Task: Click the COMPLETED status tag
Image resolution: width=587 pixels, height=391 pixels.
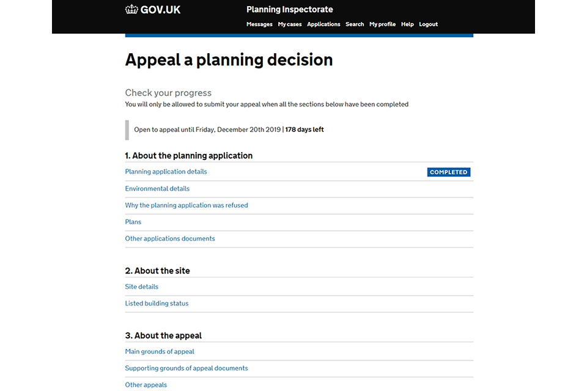Action: click(x=448, y=172)
